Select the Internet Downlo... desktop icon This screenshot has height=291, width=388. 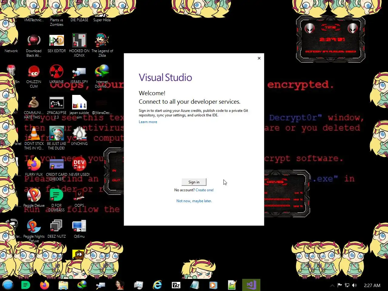(x=102, y=76)
